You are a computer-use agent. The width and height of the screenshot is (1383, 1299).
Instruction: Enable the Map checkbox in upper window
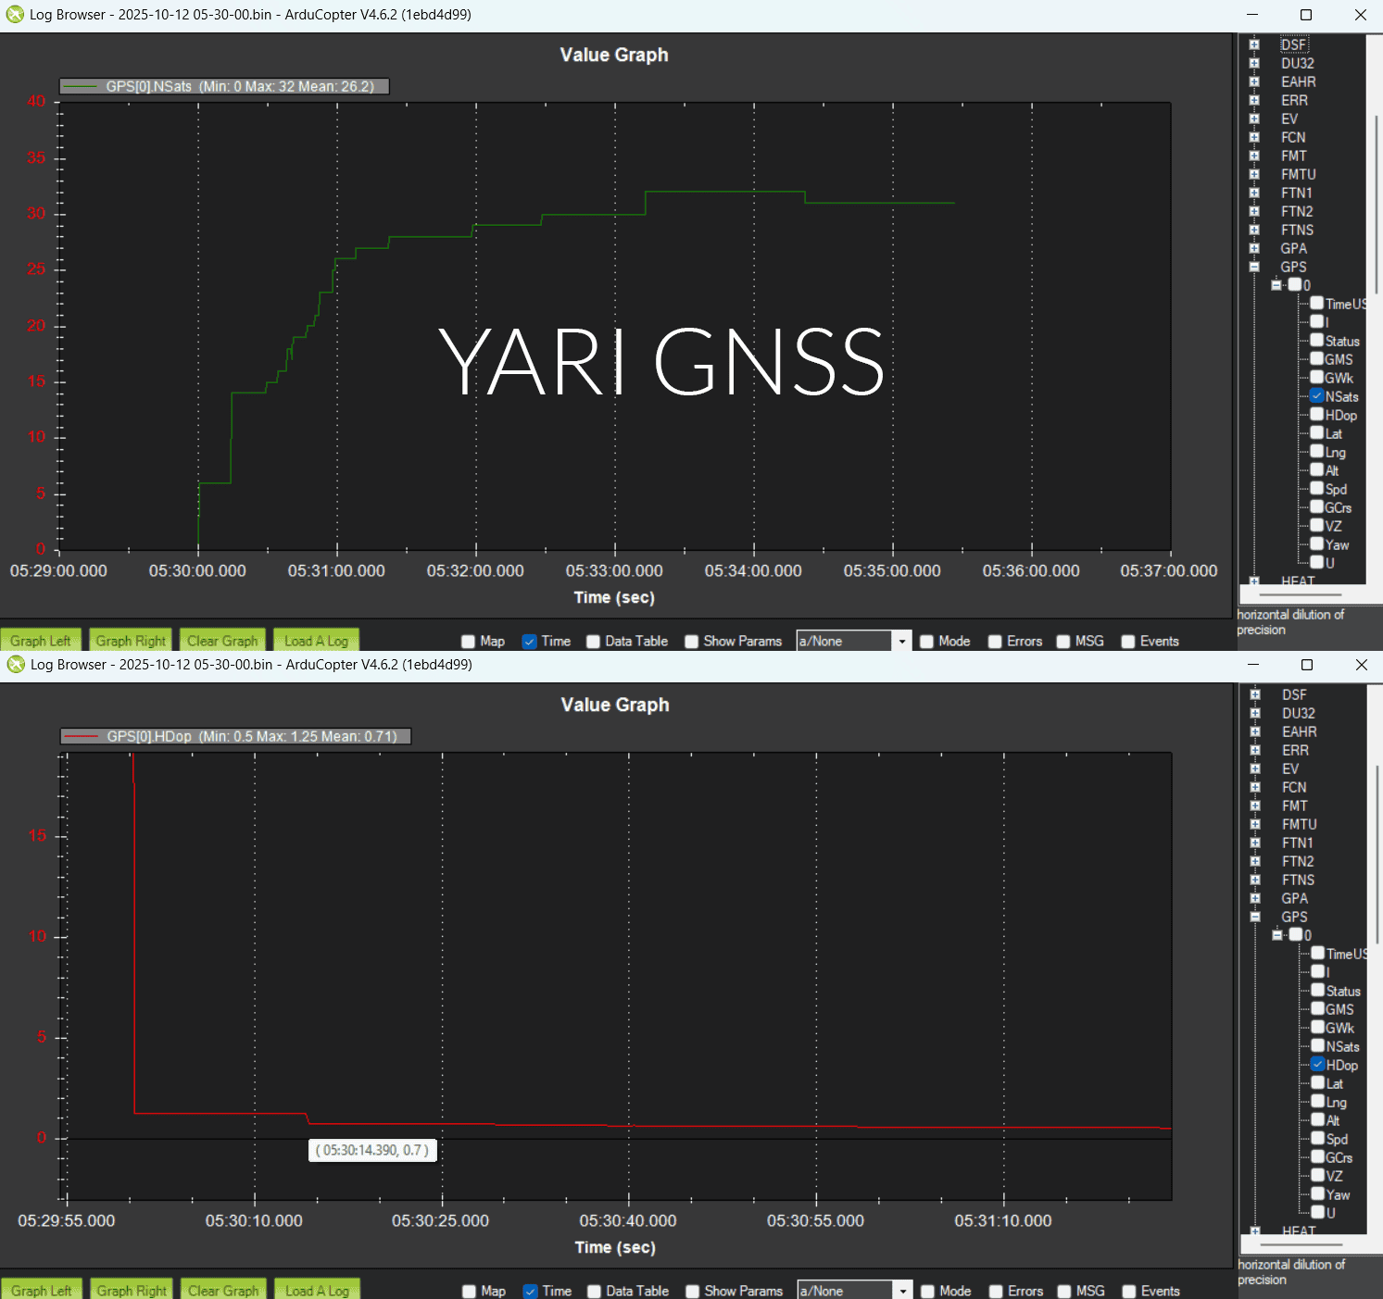pyautogui.click(x=469, y=642)
